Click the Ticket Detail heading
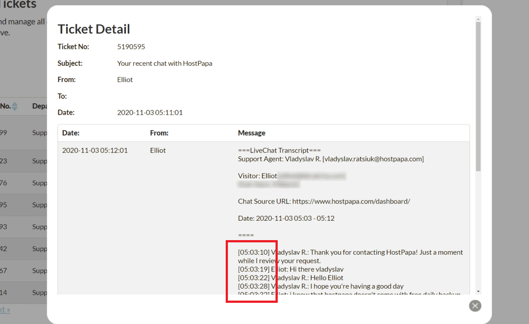The height and width of the screenshot is (324, 529). coord(94,30)
